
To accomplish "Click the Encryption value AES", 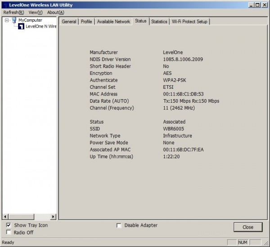I will click(x=167, y=73).
